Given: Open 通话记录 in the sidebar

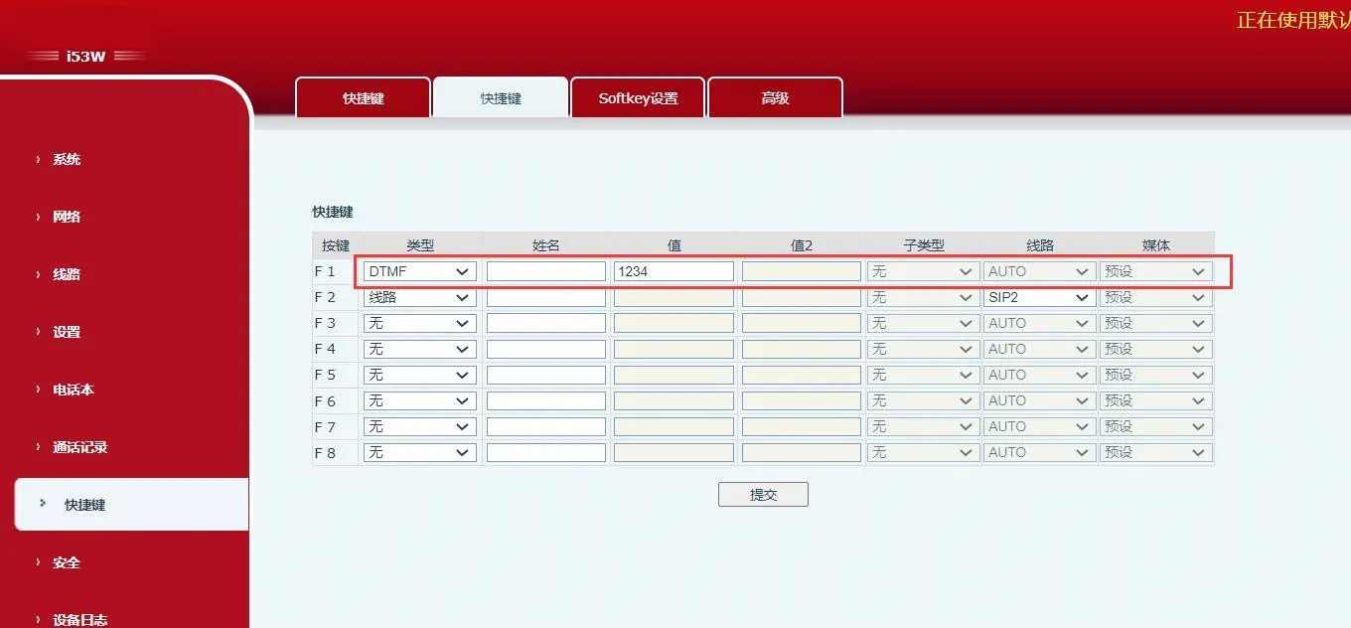Looking at the screenshot, I should pyautogui.click(x=79, y=447).
